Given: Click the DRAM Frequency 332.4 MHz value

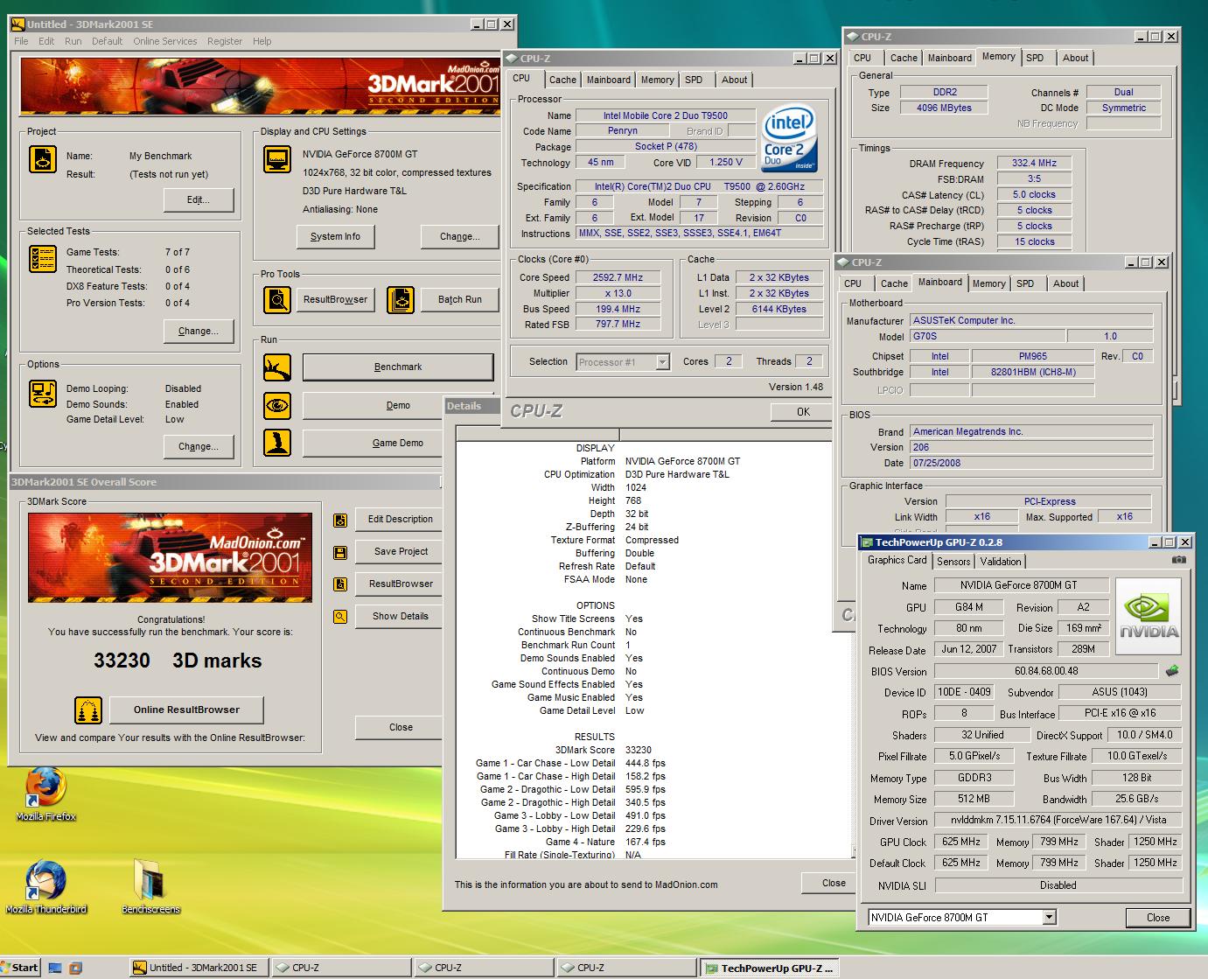Looking at the screenshot, I should point(1034,163).
